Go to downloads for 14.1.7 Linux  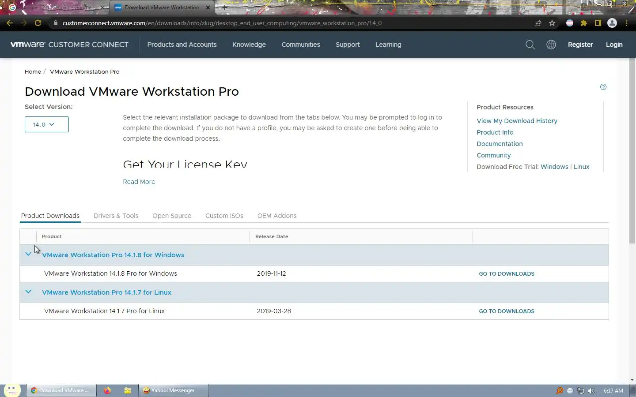[507, 311]
